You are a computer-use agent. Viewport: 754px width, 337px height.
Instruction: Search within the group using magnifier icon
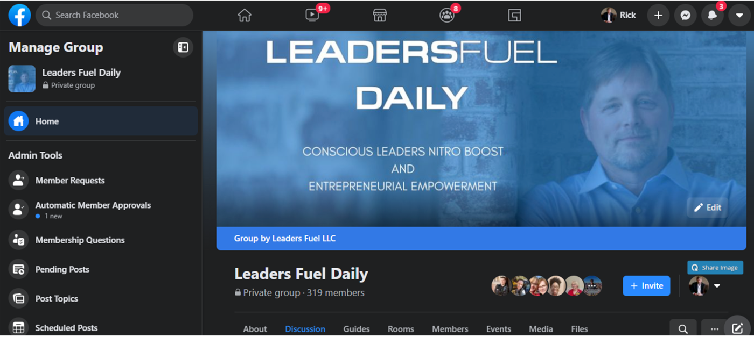tap(683, 328)
